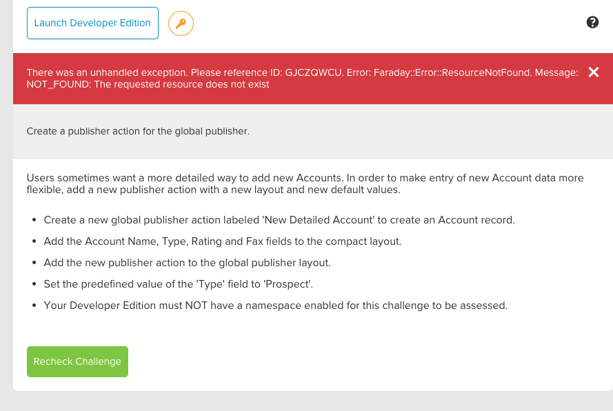Click the Launch Developer Edition button
613x411 pixels.
92,23
